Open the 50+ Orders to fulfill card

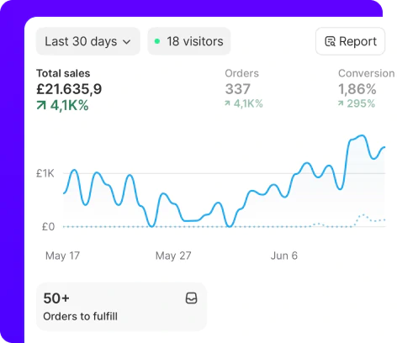click(121, 307)
